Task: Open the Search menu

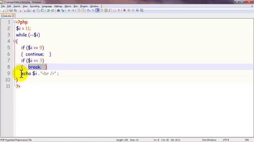Action: [x=17, y=6]
